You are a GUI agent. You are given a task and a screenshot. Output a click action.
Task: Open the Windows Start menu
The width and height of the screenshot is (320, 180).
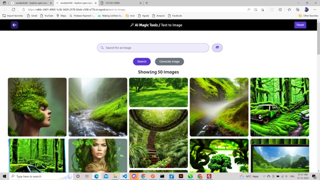[4, 176]
